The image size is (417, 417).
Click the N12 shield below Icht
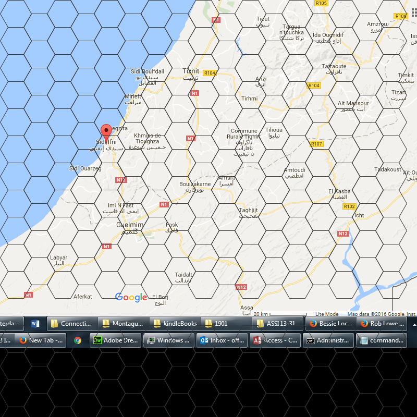pyautogui.click(x=343, y=234)
